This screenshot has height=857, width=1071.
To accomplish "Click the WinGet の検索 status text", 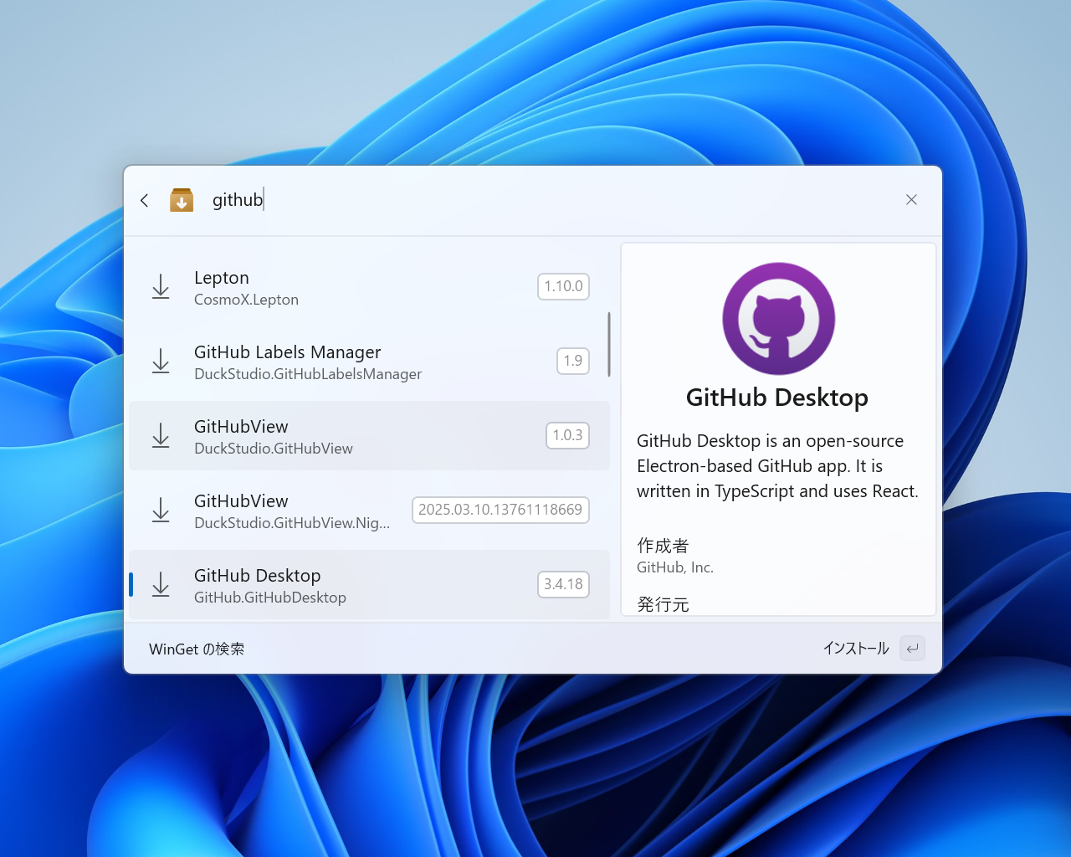I will click(197, 649).
